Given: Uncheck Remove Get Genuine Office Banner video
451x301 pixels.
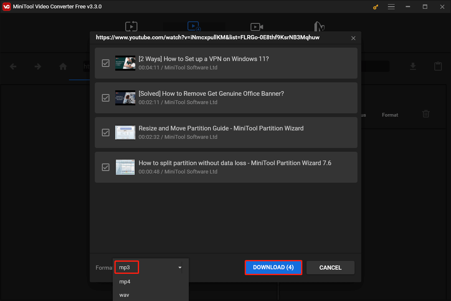Looking at the screenshot, I should [x=106, y=98].
